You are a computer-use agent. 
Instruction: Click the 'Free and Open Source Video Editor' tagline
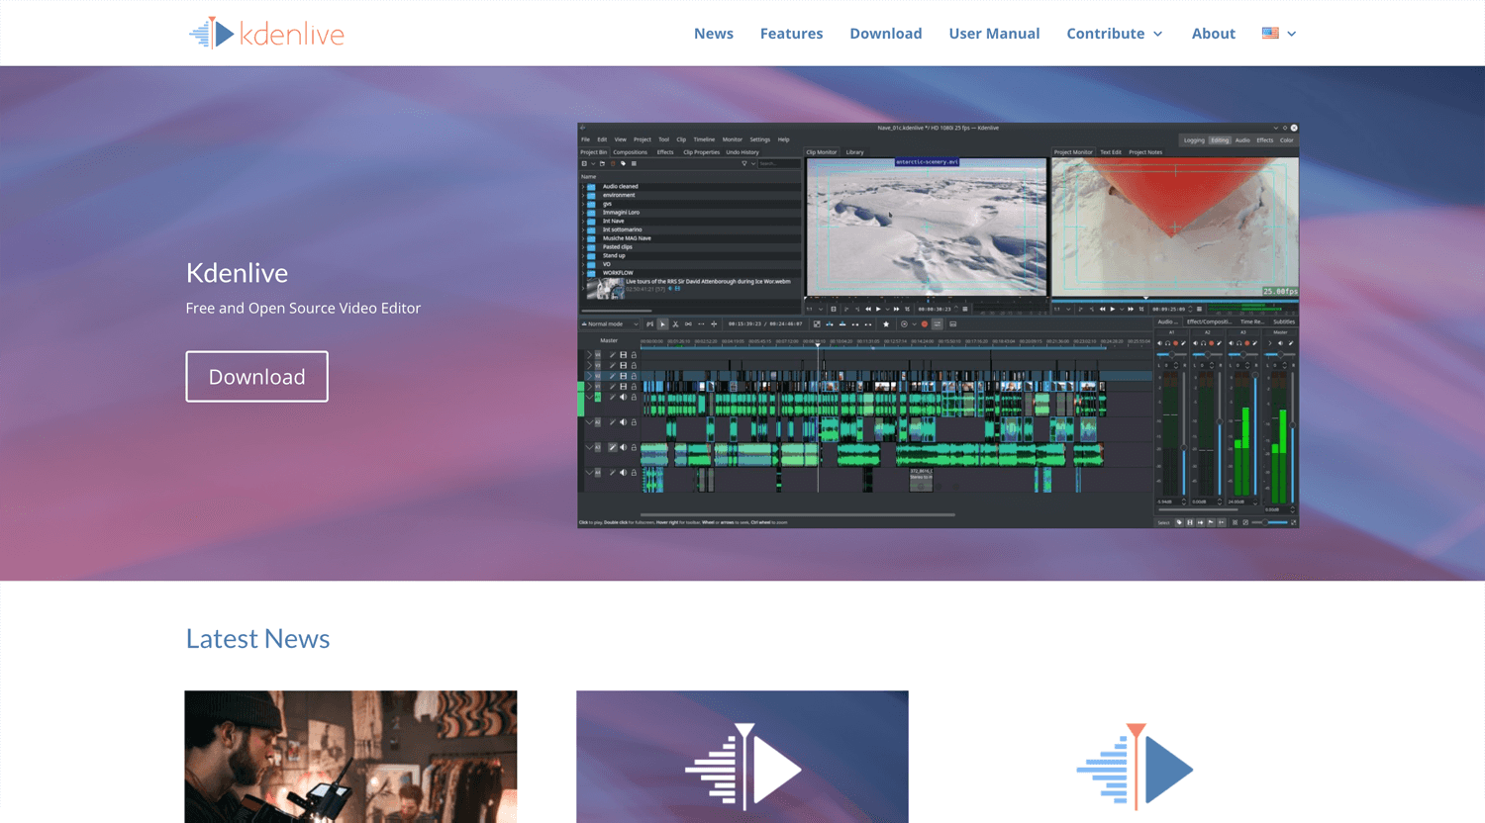303,308
